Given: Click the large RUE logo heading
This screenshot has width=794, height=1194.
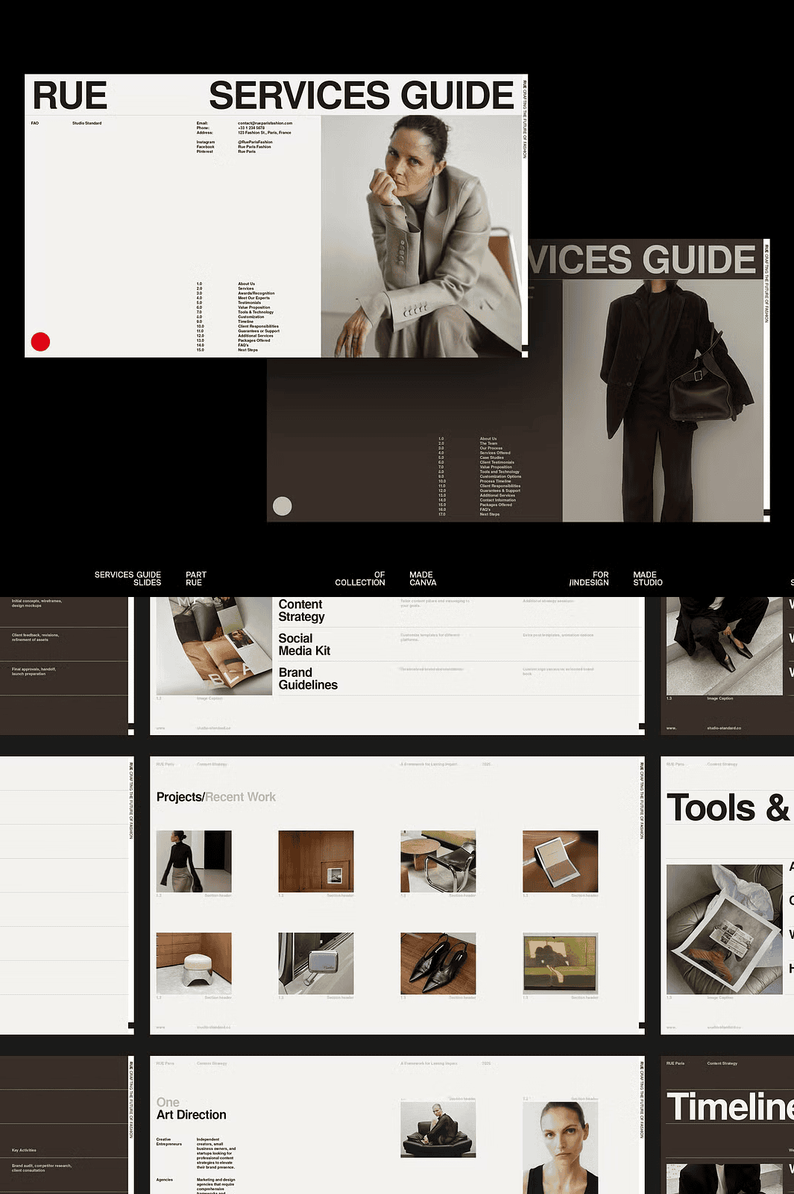Looking at the screenshot, I should coord(70,96).
